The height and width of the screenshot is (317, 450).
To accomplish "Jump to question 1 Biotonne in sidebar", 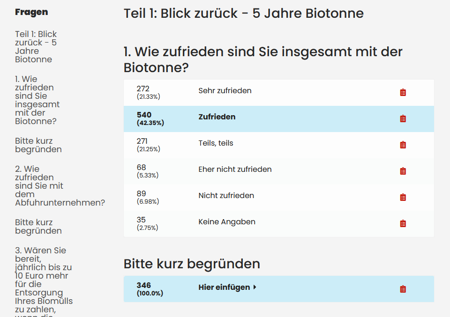I will pyautogui.click(x=37, y=100).
